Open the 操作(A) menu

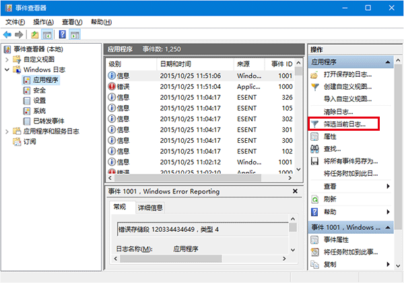(x=43, y=22)
